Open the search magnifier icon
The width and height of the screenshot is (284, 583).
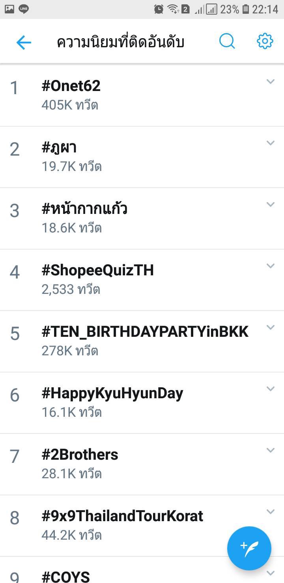pyautogui.click(x=227, y=41)
